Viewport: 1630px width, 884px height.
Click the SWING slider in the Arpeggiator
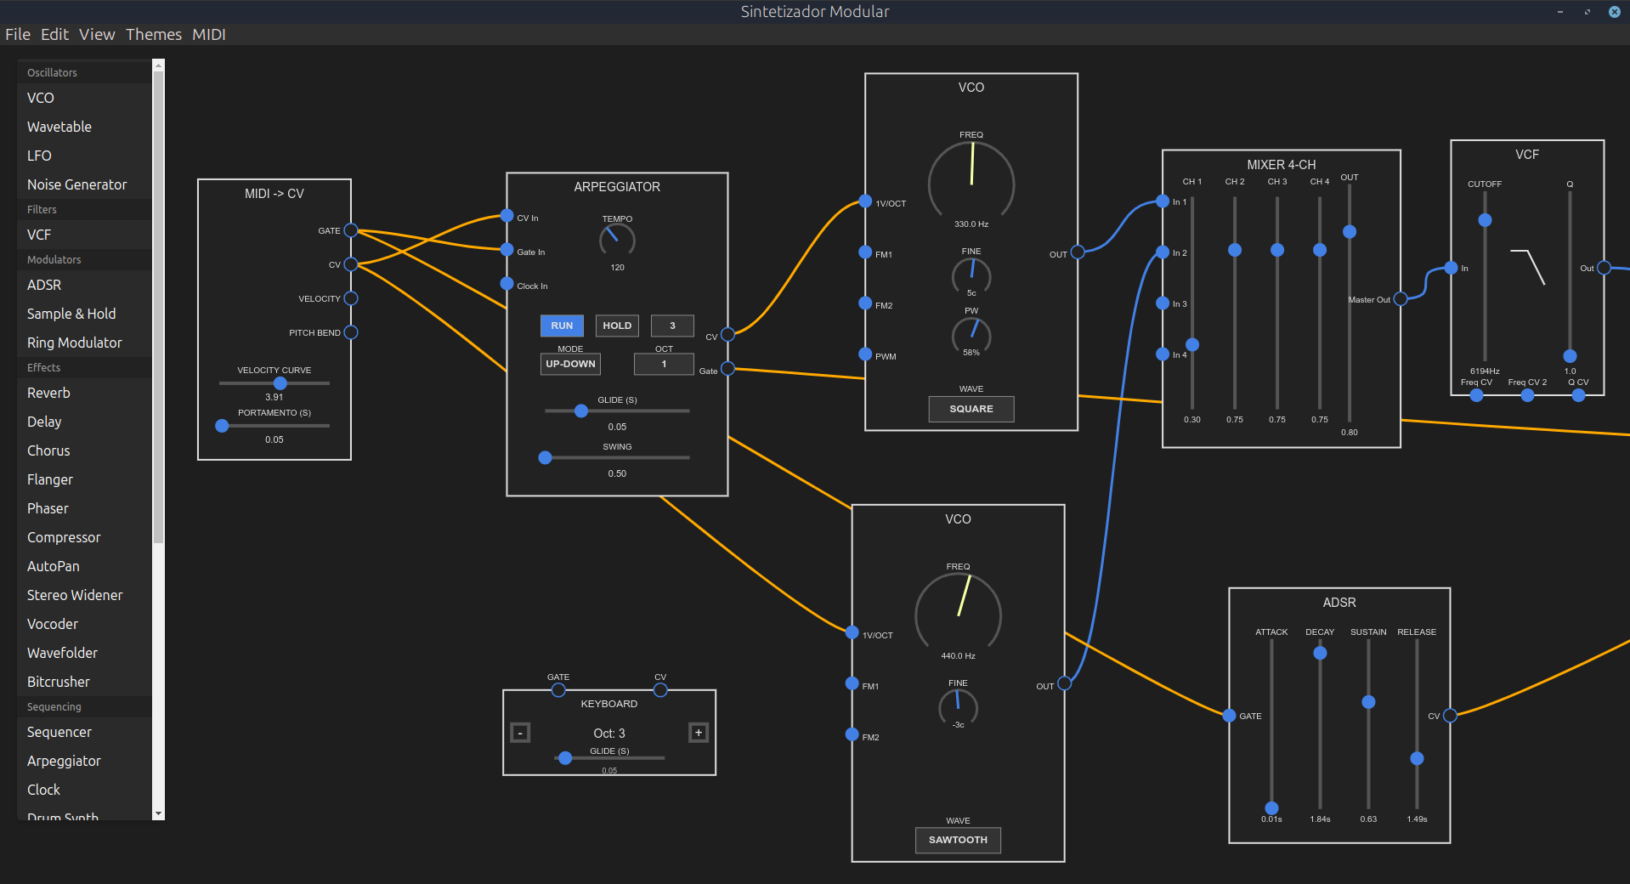pos(545,457)
